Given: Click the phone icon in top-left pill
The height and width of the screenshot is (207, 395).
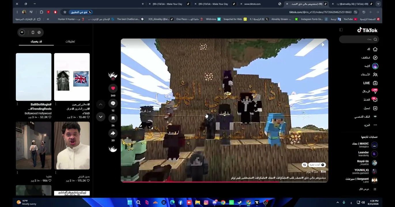Looking at the screenshot, I should point(33,32).
